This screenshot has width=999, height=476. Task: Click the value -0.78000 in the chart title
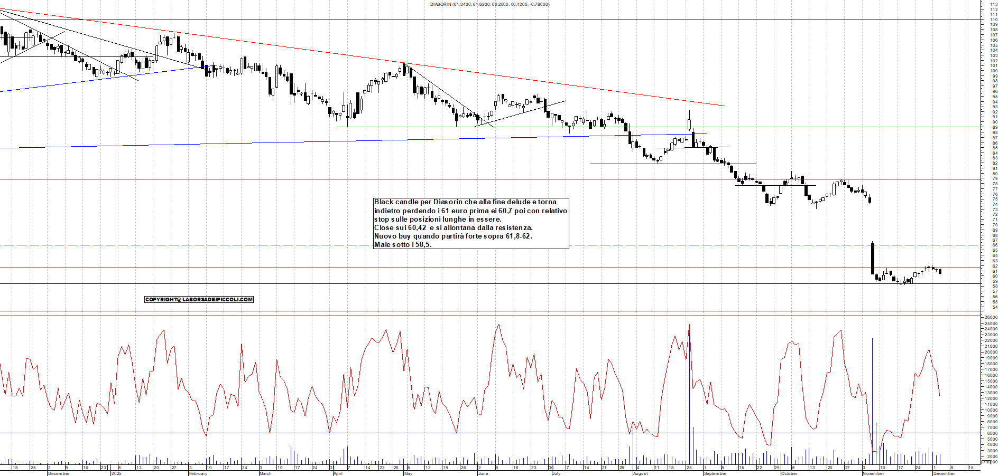tap(538, 4)
